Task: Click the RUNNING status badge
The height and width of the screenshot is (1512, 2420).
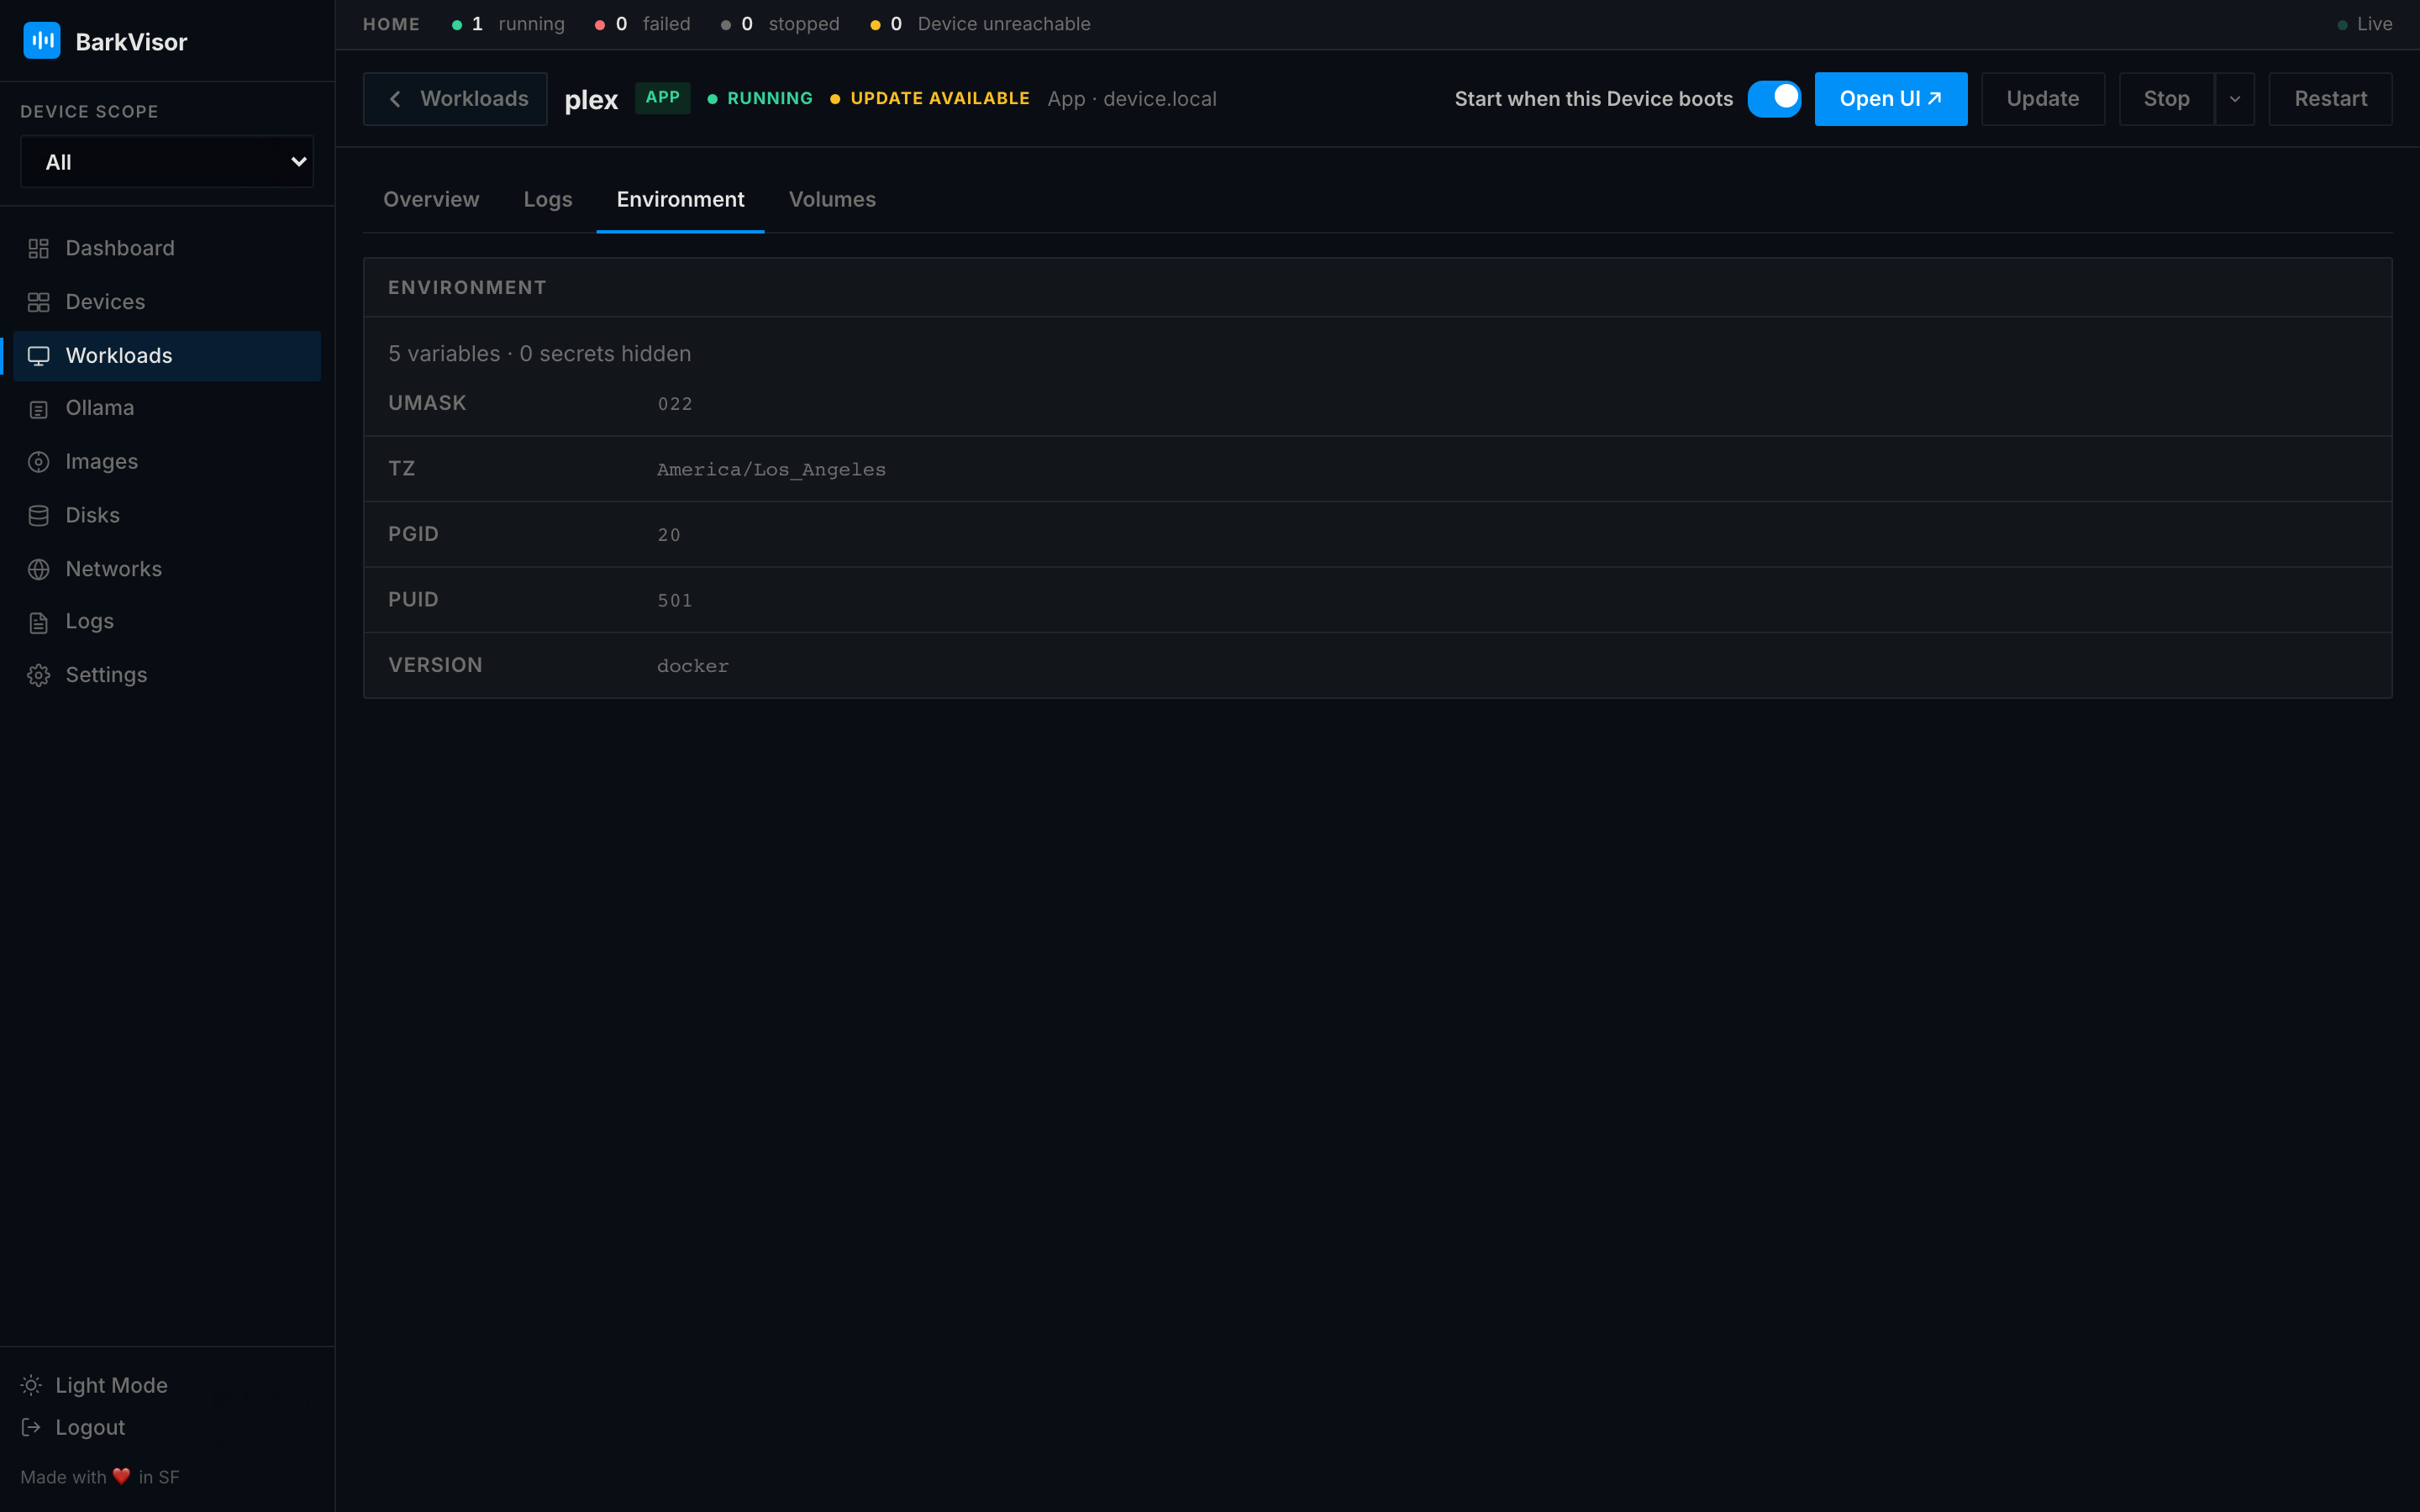Action: click(760, 98)
